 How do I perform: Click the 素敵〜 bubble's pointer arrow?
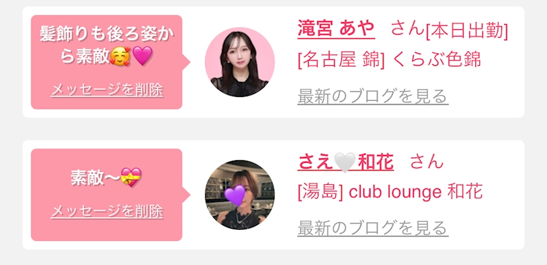186,195
